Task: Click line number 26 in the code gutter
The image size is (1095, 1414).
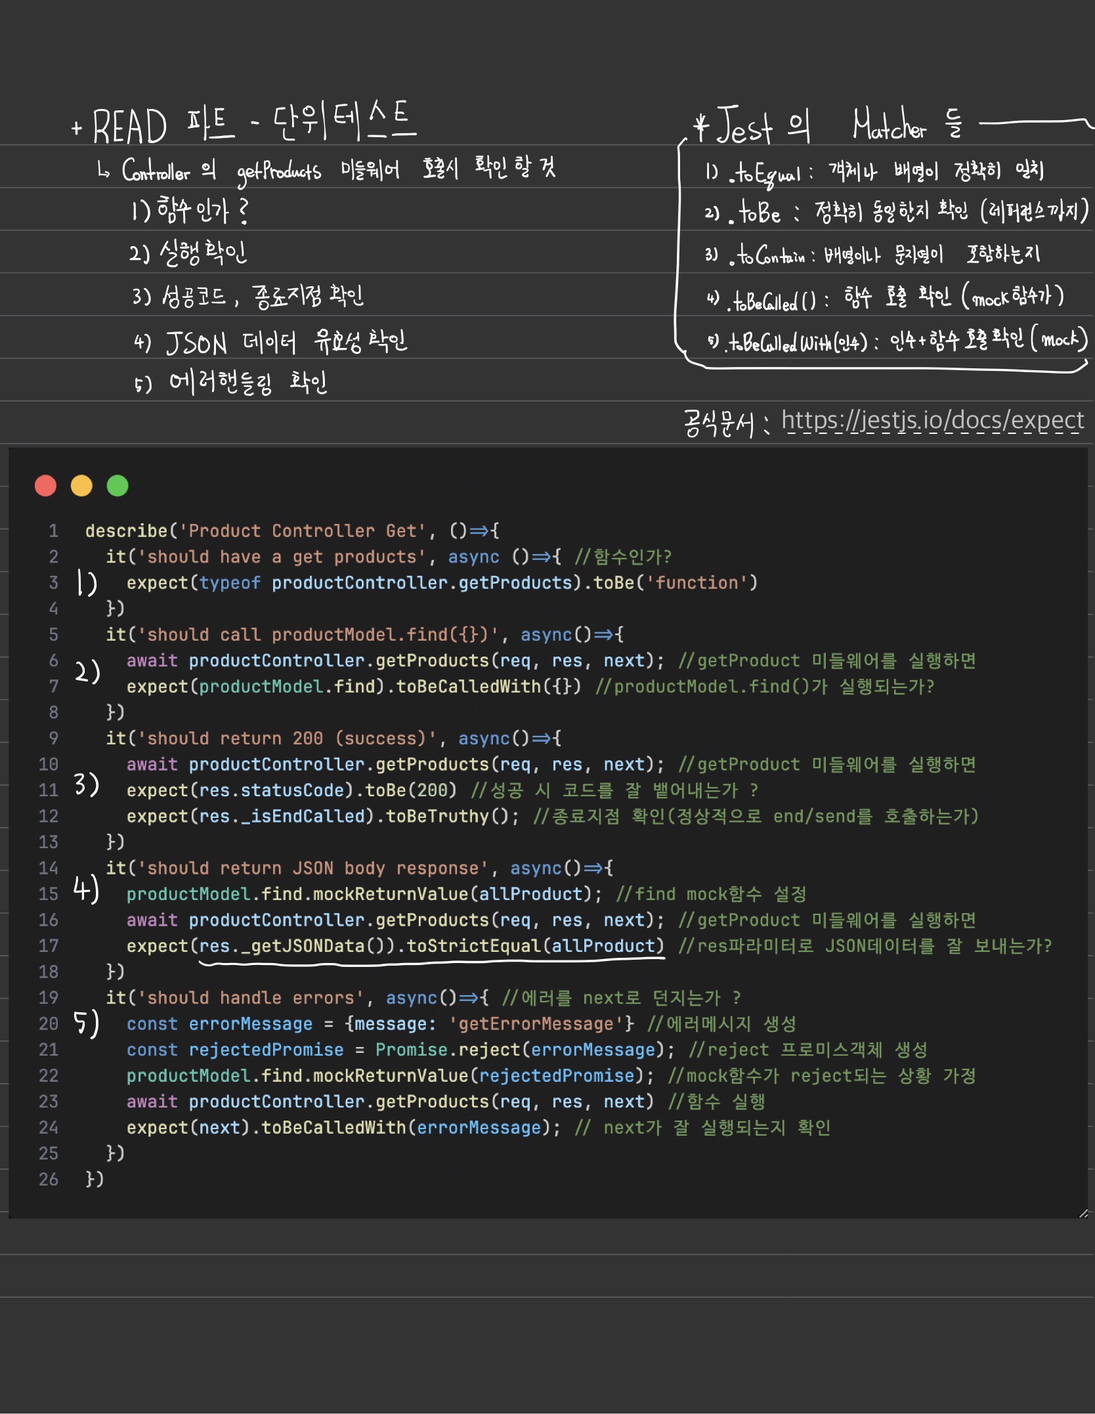Action: click(49, 1179)
